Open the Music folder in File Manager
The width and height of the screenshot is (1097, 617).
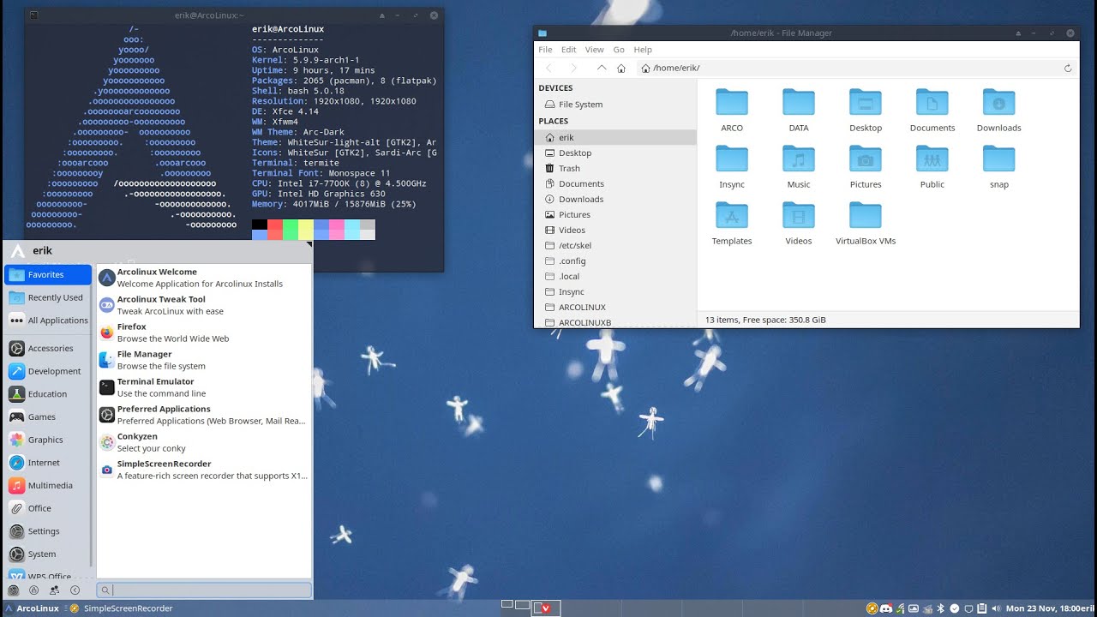pos(799,166)
